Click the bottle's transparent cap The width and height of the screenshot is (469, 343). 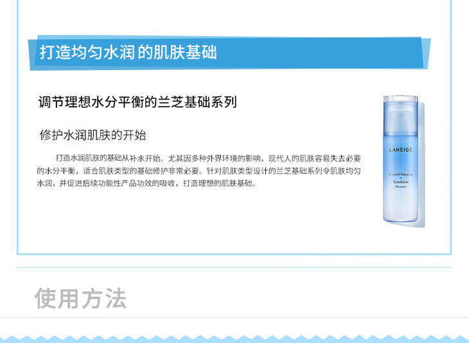tap(400, 115)
